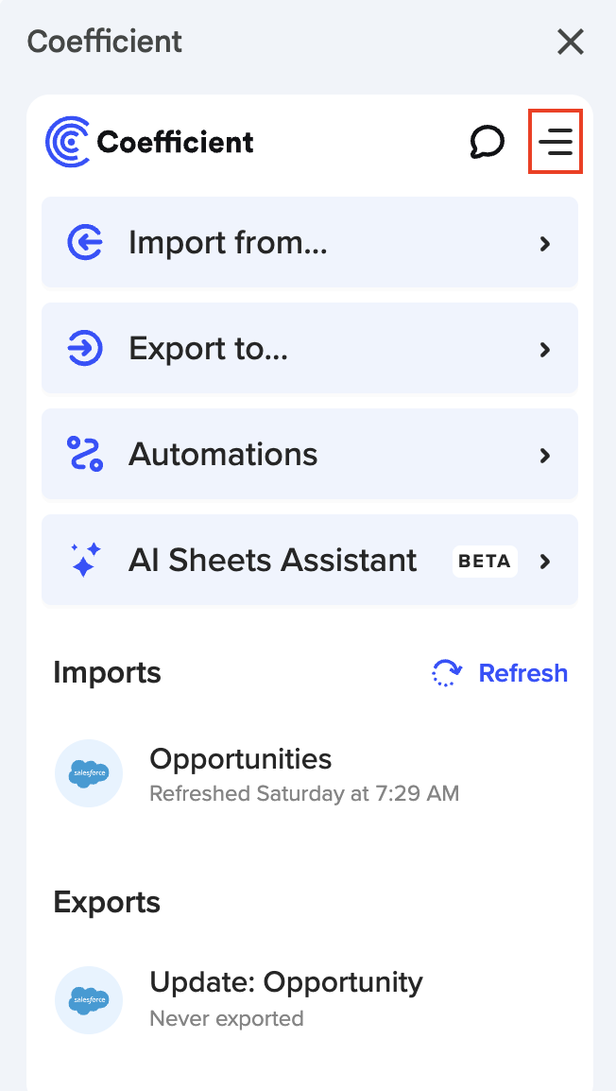Screen dimensions: 616x1091
Task: Click the Import from arrow icon
Action: coord(85,243)
